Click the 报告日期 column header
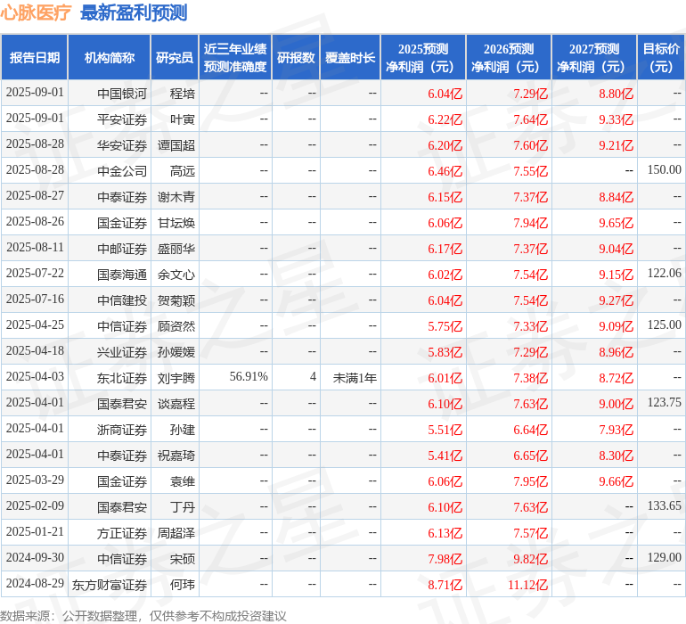The image size is (686, 624). 35,57
